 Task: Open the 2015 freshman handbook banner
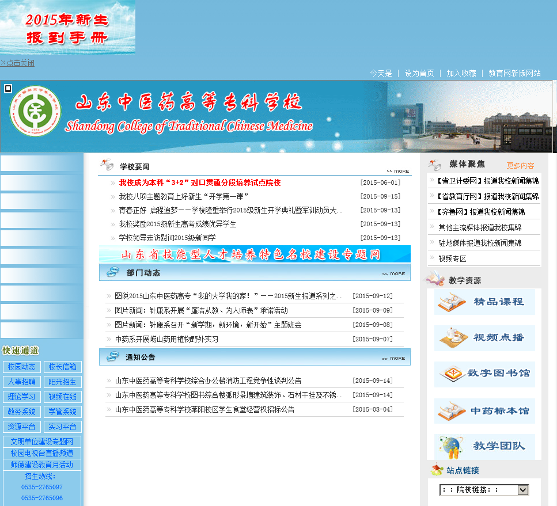pyautogui.click(x=67, y=27)
